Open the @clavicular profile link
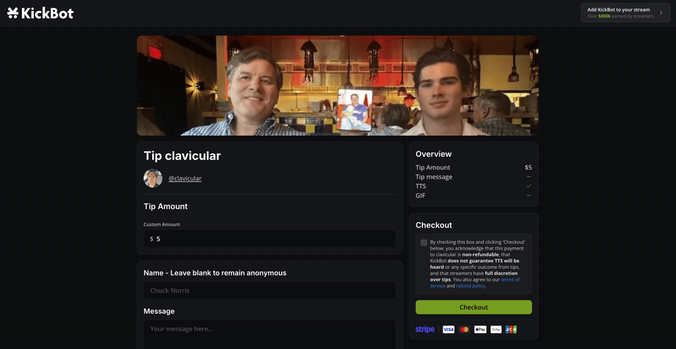Viewport: 676px width, 349px height. [x=185, y=178]
